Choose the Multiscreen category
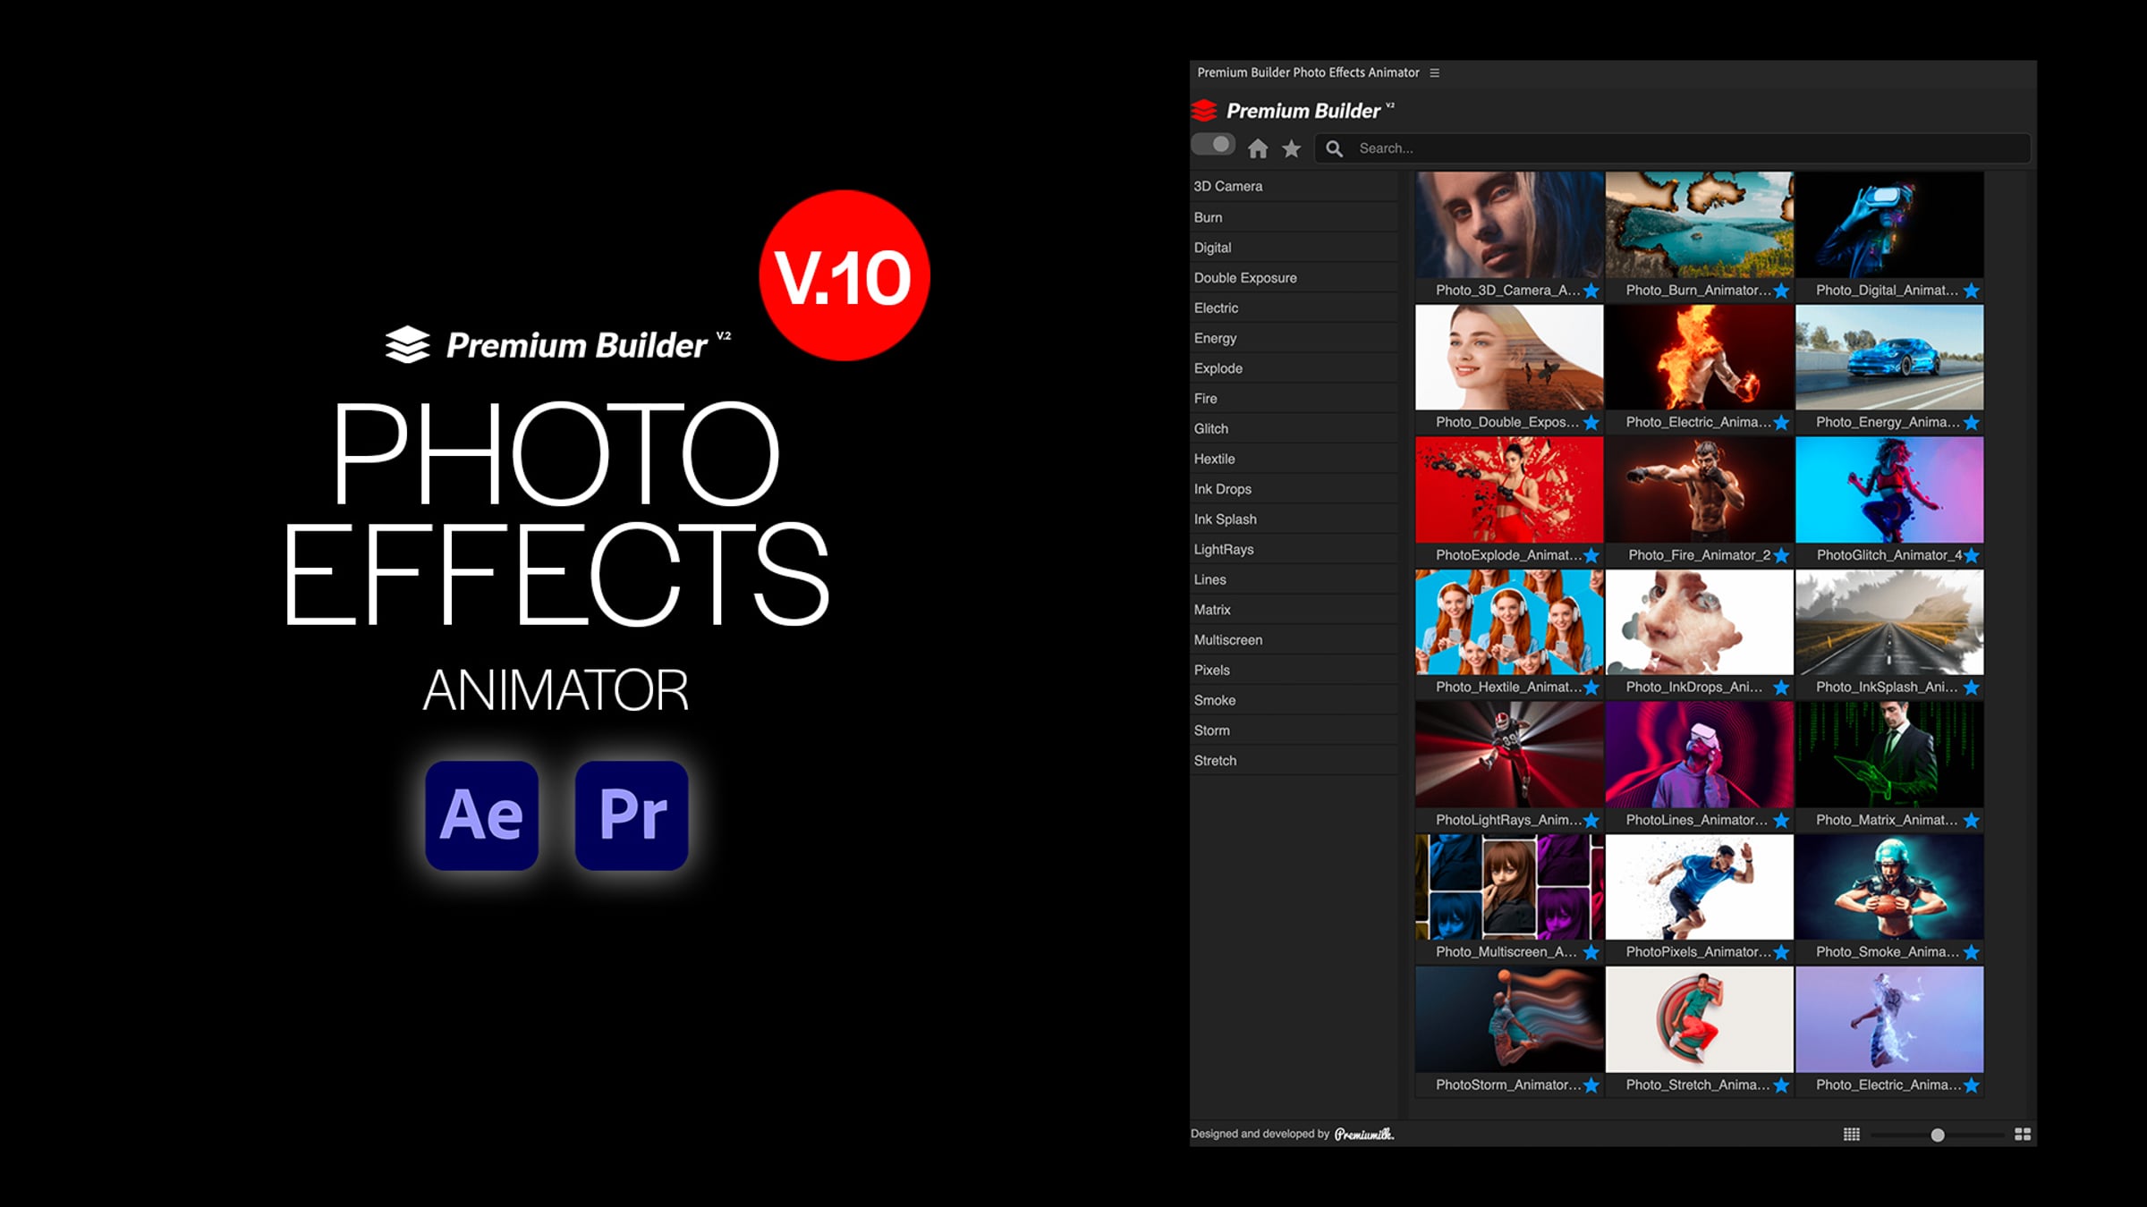 [x=1227, y=640]
